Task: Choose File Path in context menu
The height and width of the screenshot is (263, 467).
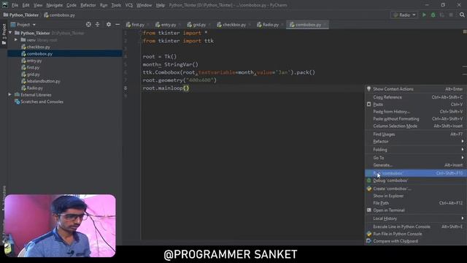Action: [x=416, y=203]
